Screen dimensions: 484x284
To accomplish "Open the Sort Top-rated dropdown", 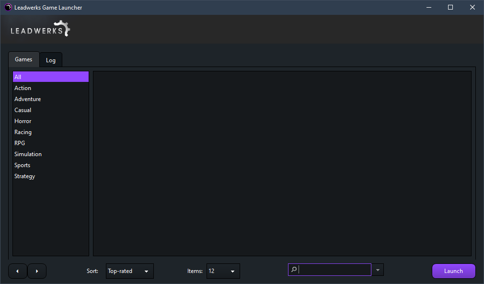I will click(x=129, y=271).
